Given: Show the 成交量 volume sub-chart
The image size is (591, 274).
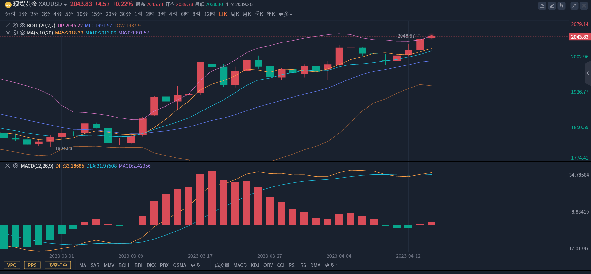Looking at the screenshot, I should 222,265.
